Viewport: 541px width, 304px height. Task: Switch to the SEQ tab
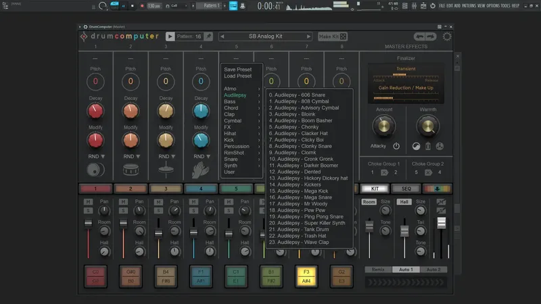click(406, 189)
